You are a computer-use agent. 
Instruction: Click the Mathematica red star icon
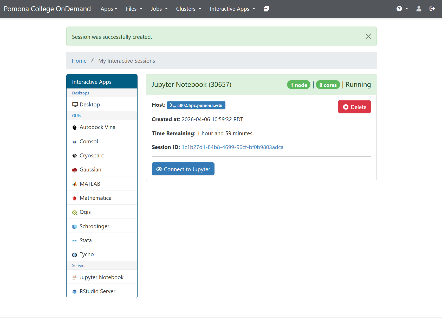click(75, 198)
